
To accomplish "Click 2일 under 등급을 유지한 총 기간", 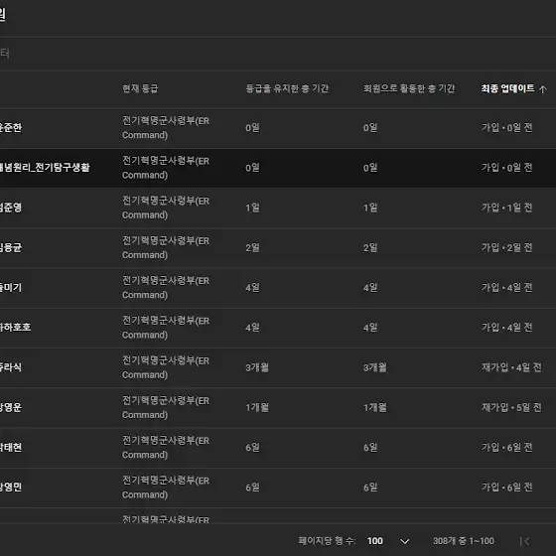I will 252,247.
